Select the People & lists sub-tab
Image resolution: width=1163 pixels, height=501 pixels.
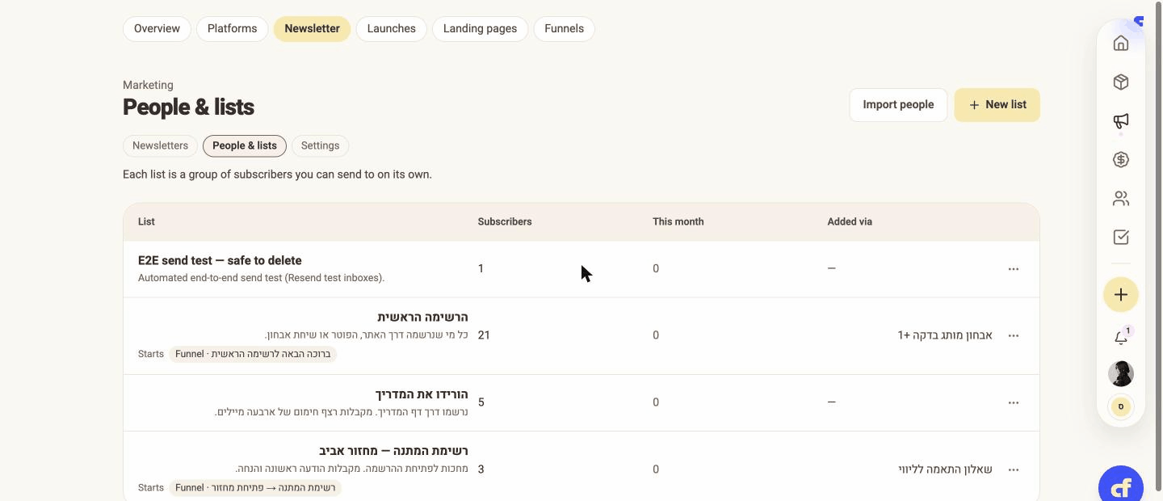245,146
